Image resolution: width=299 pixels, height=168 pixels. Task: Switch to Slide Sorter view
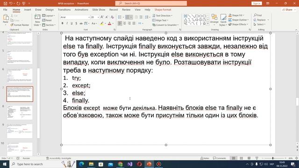(241, 158)
